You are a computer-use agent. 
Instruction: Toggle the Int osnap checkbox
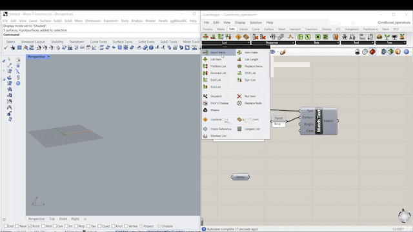(x=66, y=226)
